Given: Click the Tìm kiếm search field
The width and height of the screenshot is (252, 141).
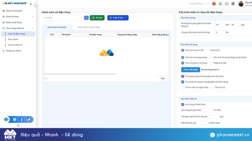Looking at the screenshot, I should pos(62,18).
